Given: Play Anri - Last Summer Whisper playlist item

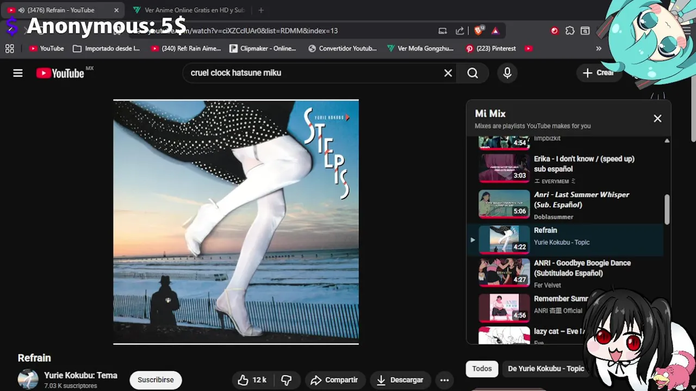Looking at the screenshot, I should pos(565,205).
